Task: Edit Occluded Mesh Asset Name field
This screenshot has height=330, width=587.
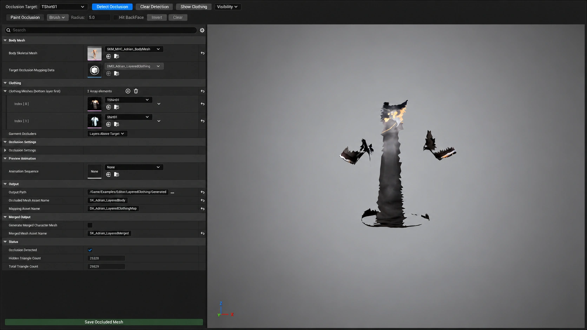Action: 107,200
